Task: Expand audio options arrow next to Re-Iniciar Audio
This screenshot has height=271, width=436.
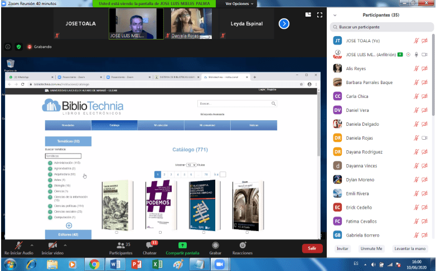Action: (x=32, y=245)
